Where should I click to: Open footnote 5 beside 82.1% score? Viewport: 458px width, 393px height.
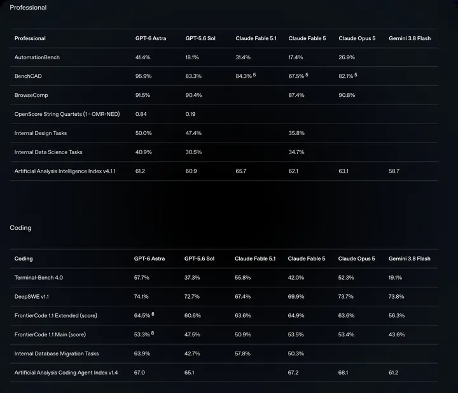(x=356, y=75)
